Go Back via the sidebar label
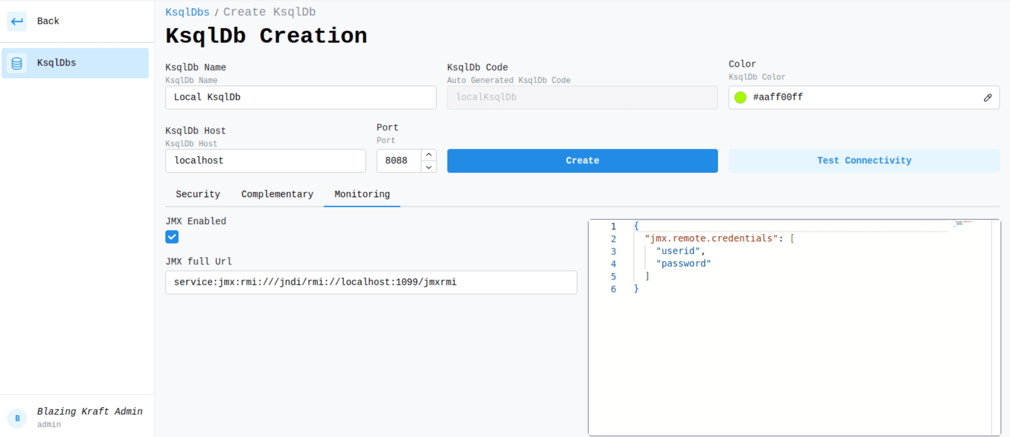This screenshot has height=437, width=1010. pos(48,21)
